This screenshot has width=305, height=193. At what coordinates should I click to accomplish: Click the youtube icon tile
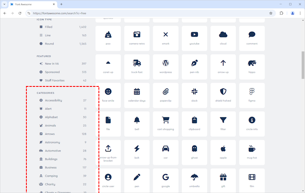point(194,38)
